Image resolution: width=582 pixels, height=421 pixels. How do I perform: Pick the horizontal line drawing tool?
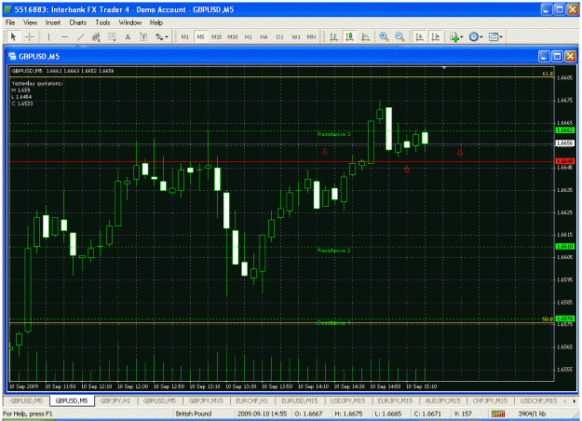coord(64,36)
